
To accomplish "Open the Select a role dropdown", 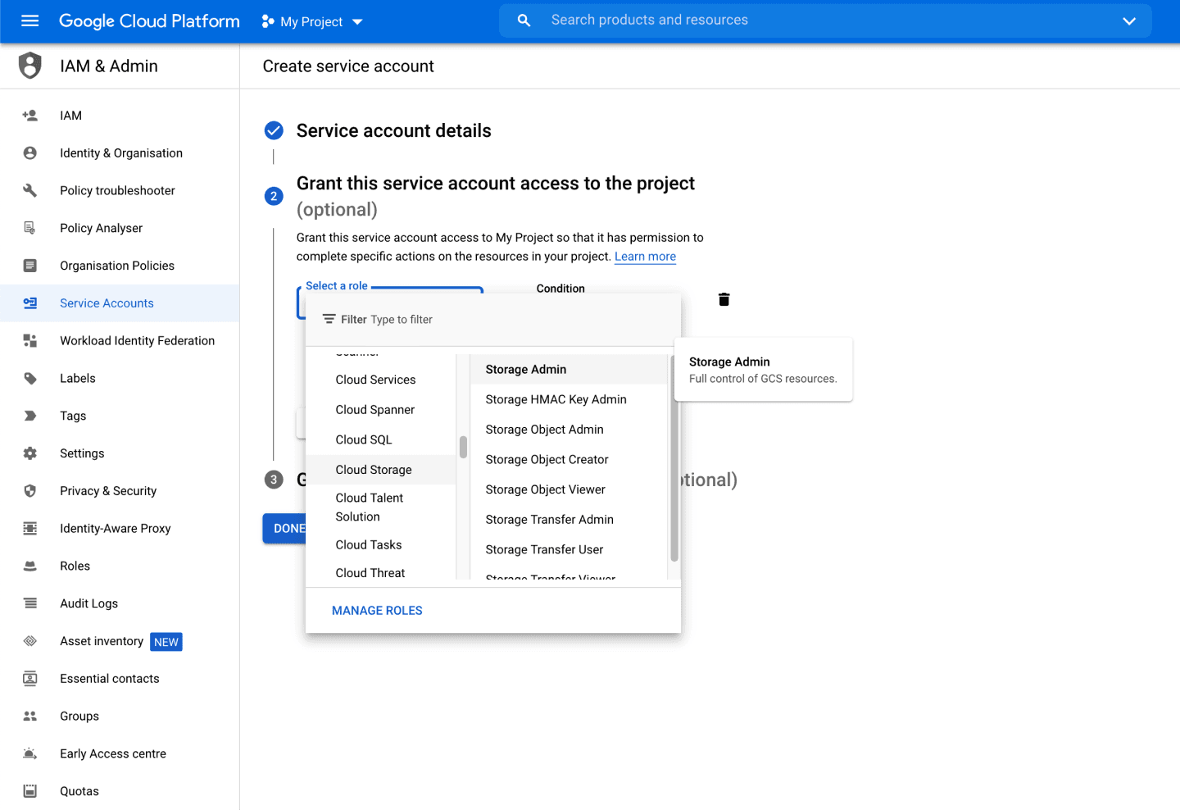I will click(x=337, y=286).
